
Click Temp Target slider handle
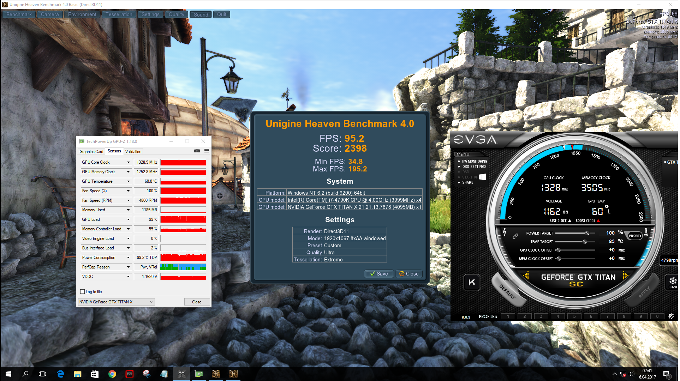[585, 242]
